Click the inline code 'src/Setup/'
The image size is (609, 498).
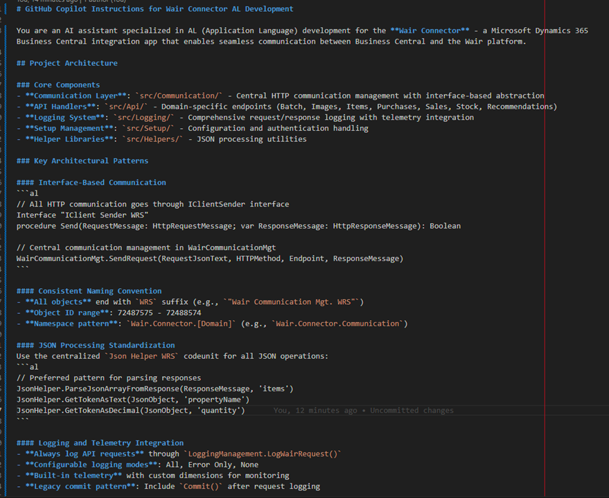click(x=148, y=128)
